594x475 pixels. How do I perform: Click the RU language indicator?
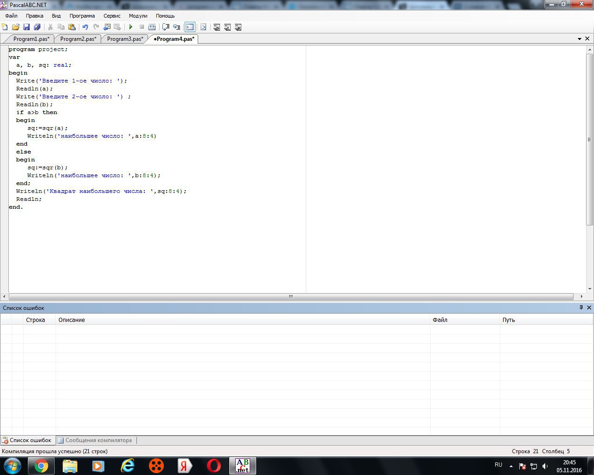pyautogui.click(x=498, y=465)
